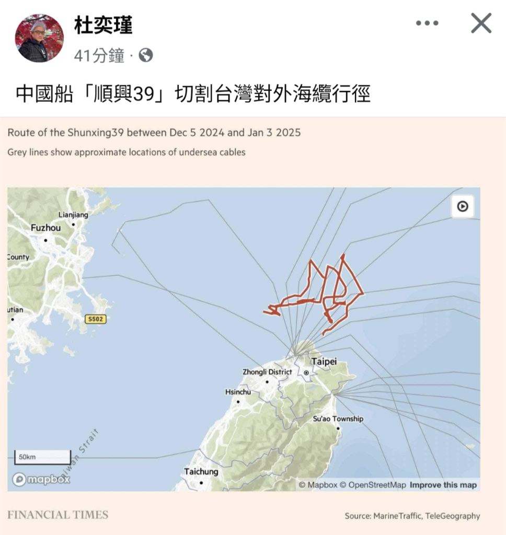Click the © OpenStreetMap attribution link
Viewport: 506px width, 535px height.
(373, 485)
